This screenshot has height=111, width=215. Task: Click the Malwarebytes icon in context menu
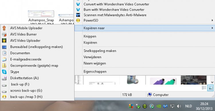pyautogui.click(x=78, y=15)
